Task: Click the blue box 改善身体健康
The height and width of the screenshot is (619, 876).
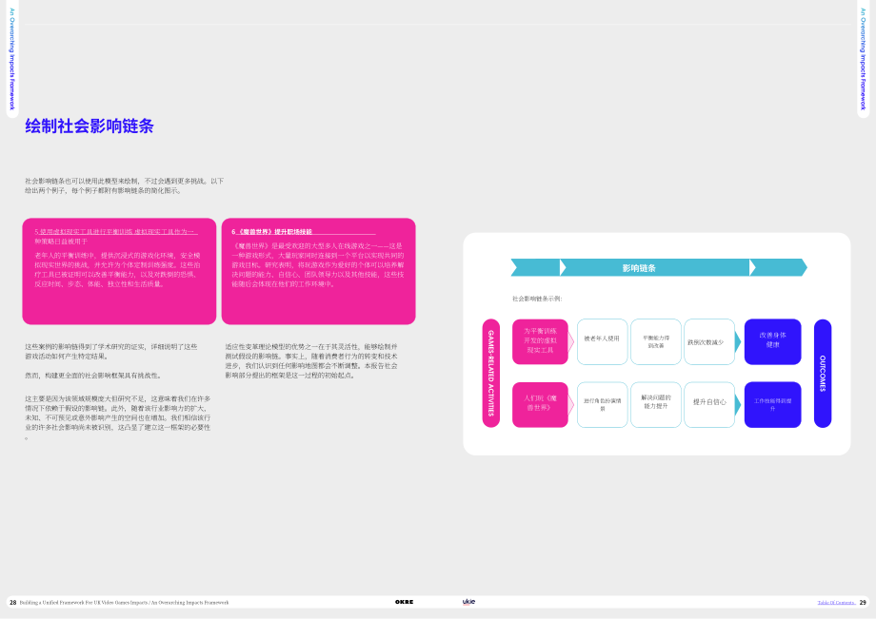Action: coord(772,341)
